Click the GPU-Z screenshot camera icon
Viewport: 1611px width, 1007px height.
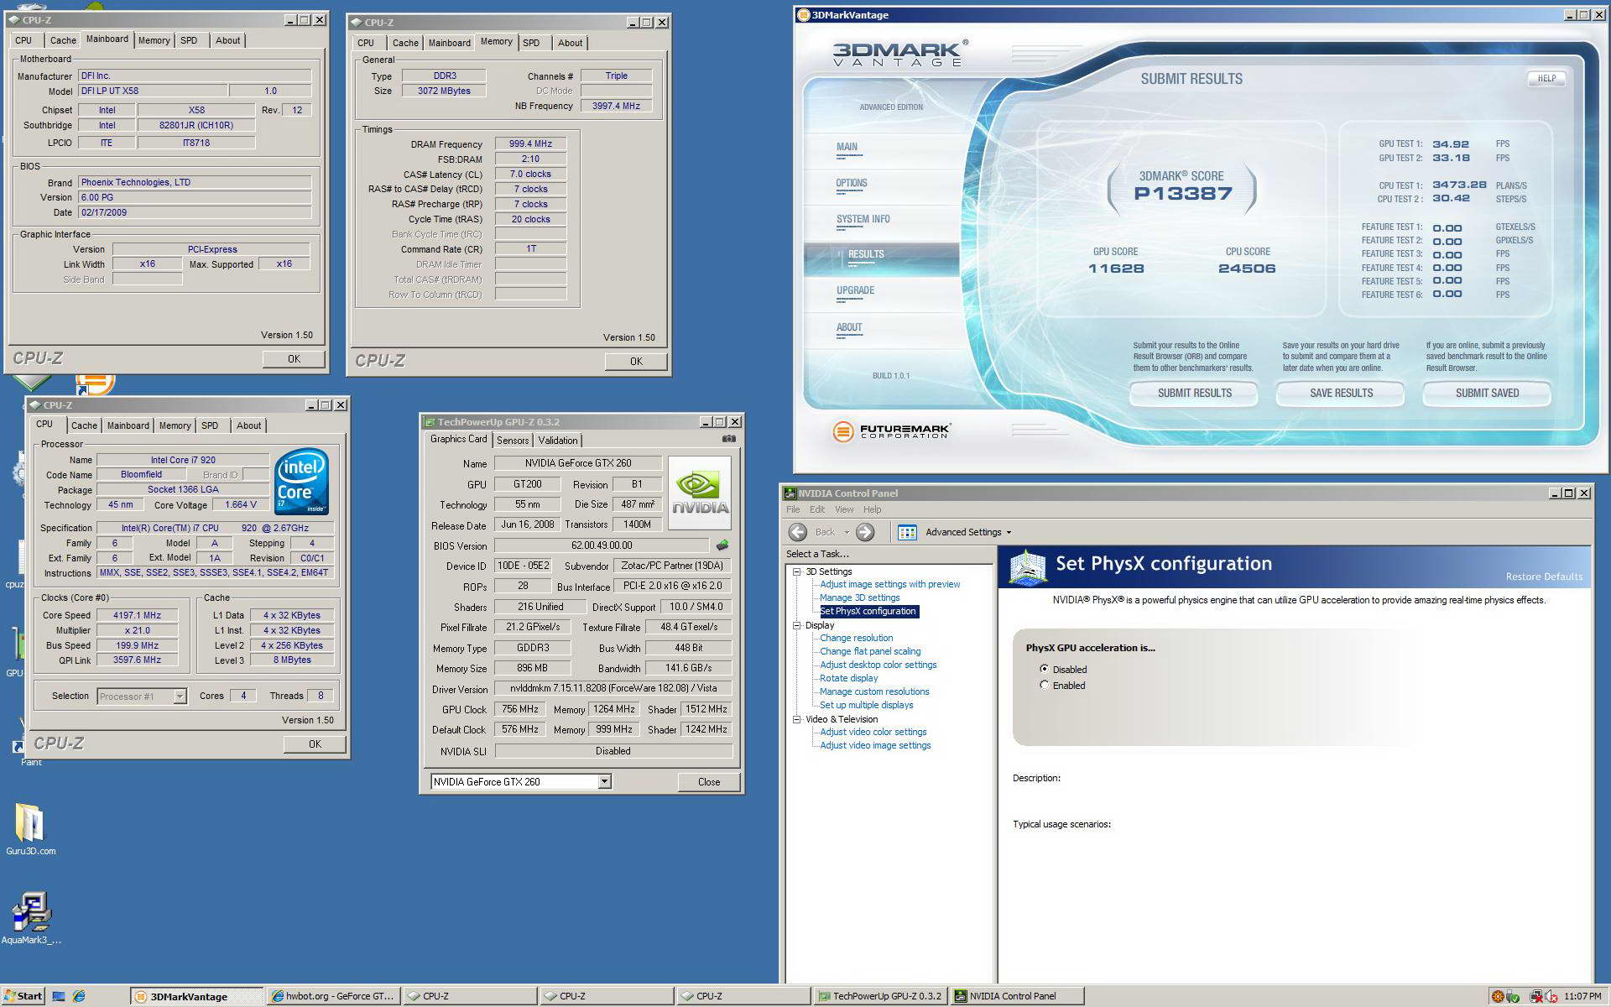point(729,439)
